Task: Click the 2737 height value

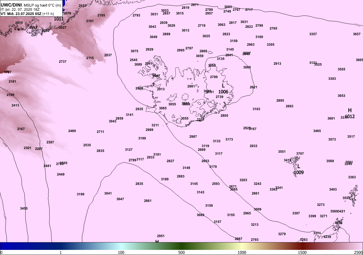Action: pyautogui.click(x=63, y=62)
